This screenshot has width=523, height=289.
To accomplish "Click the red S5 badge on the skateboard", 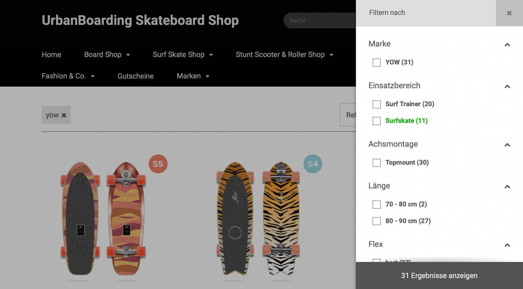I will point(158,164).
